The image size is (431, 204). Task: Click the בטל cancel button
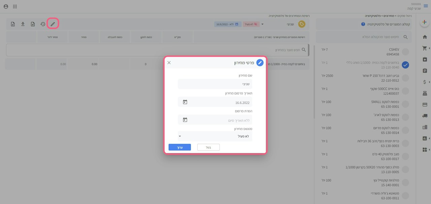tap(208, 147)
